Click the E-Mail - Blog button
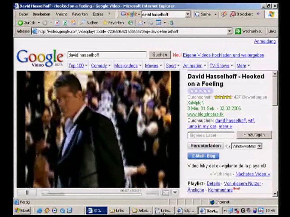Image resolution: width=290 pixels, height=217 pixels. coord(203,156)
